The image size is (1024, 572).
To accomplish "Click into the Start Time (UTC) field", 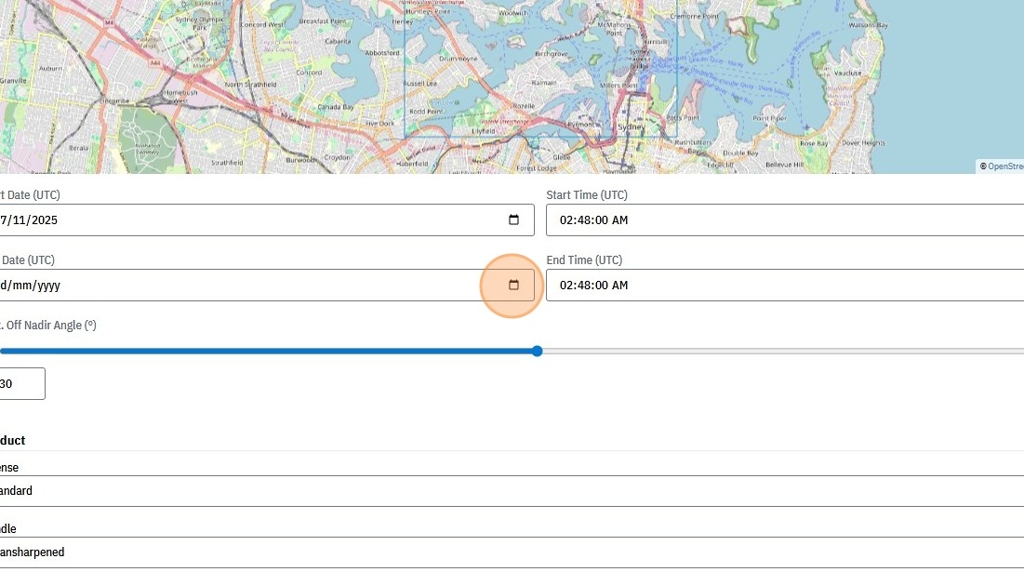I will coord(781,220).
